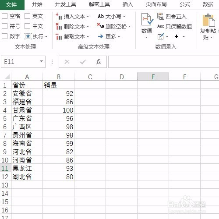Click the 更多 blue arrow icon
The height and width of the screenshot is (219, 219).
click(x=101, y=36)
